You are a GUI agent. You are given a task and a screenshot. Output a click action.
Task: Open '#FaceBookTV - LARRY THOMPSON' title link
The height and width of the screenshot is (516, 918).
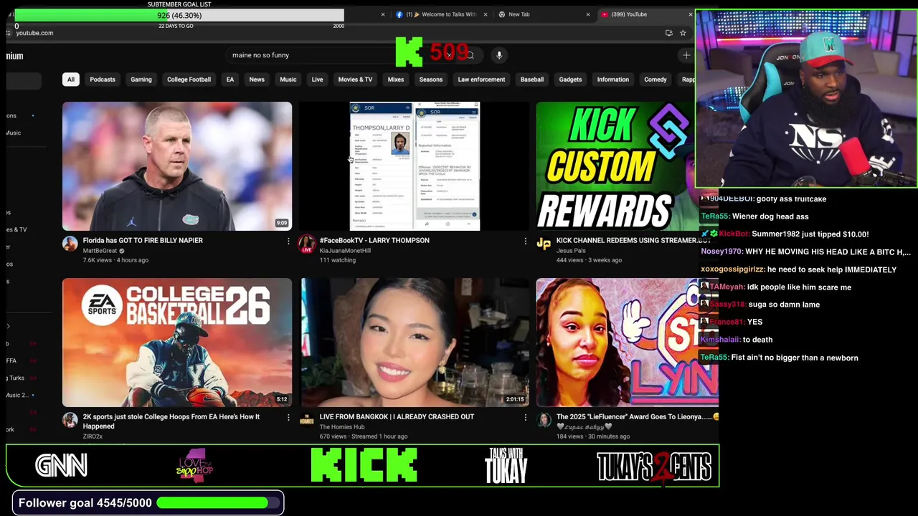tap(374, 241)
